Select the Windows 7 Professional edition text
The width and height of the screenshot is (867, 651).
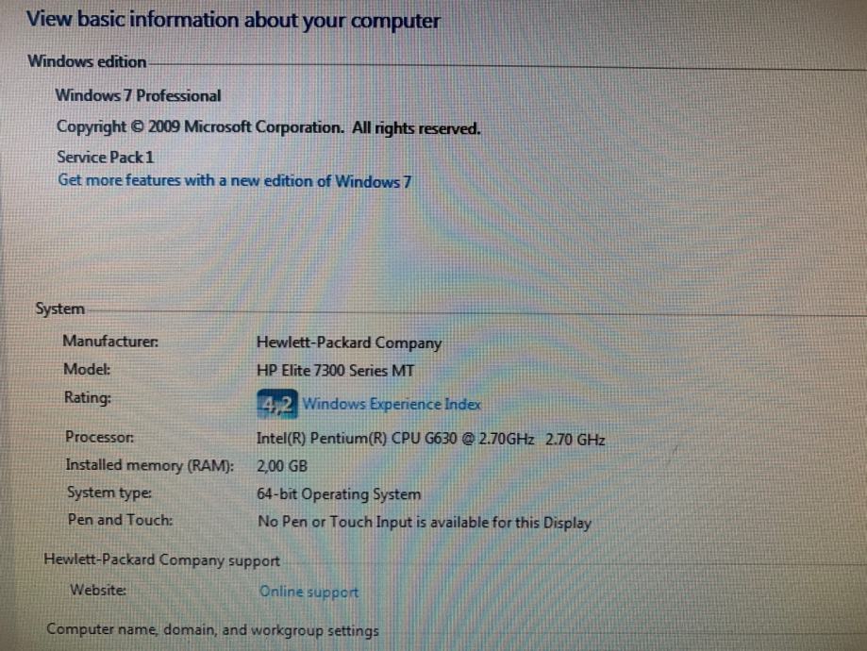[139, 95]
